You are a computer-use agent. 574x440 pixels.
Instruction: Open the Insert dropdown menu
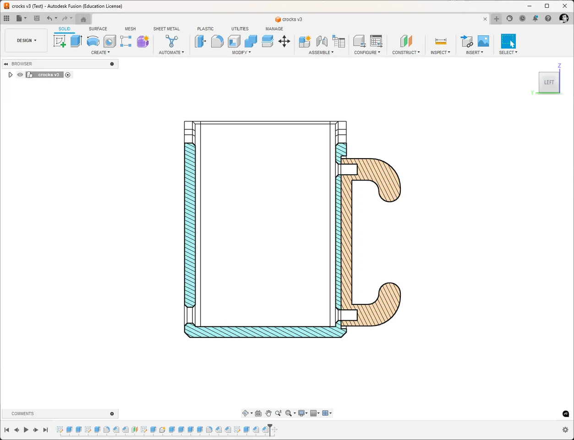click(475, 52)
